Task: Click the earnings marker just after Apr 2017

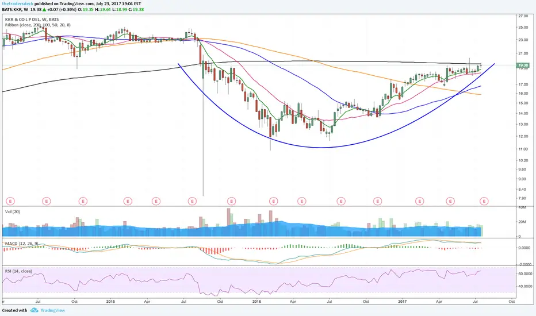Action: click(450, 201)
